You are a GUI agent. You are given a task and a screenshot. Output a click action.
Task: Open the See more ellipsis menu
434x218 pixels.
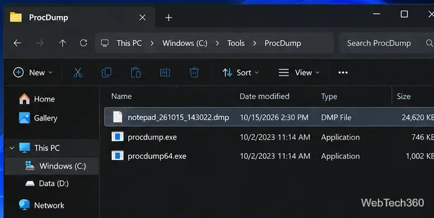pyautogui.click(x=343, y=72)
